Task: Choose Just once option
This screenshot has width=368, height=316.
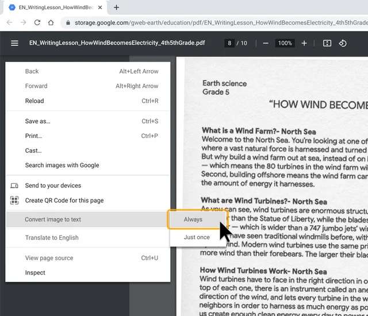Action: pos(197,237)
